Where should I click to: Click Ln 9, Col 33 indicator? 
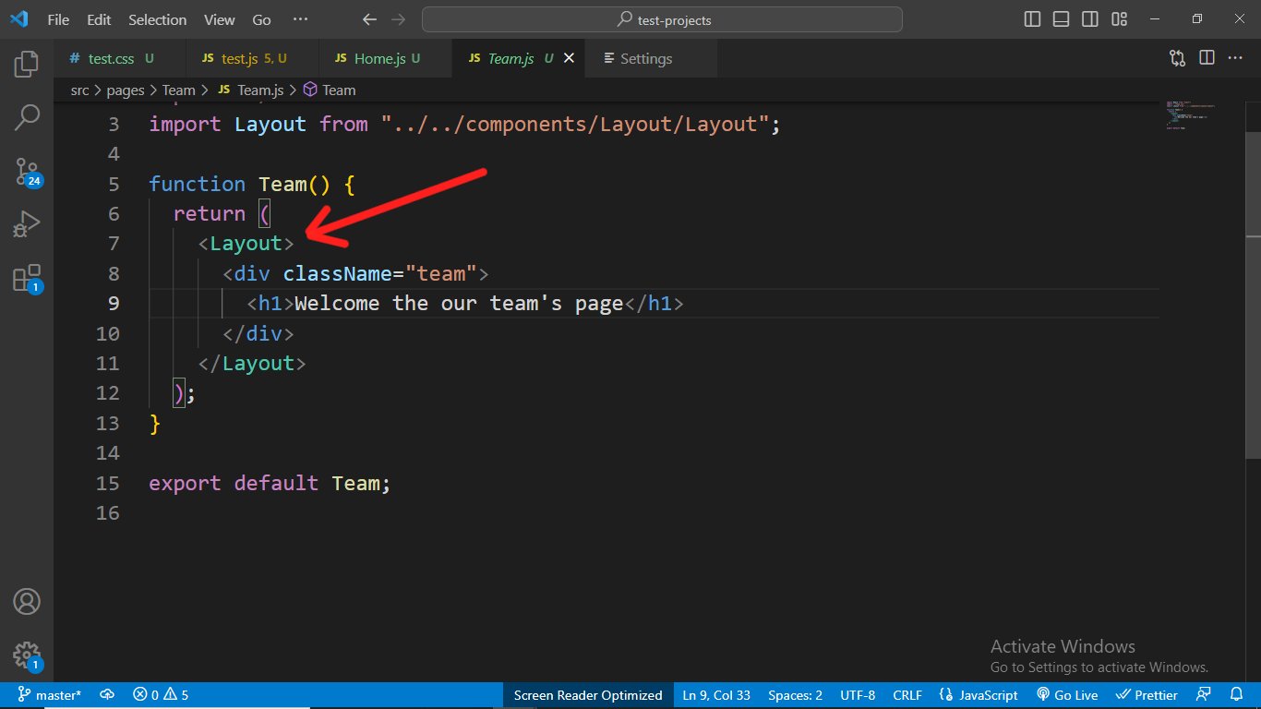coord(716,695)
